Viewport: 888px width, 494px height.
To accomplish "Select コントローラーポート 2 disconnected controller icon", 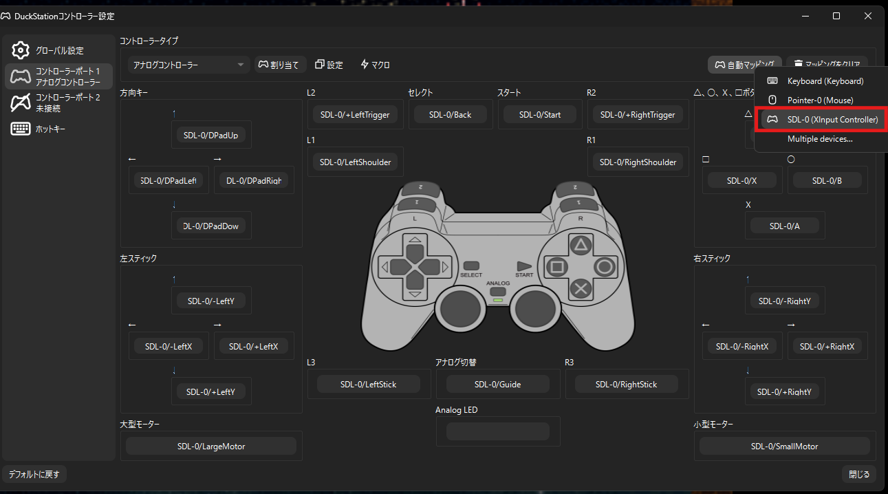I will [x=21, y=103].
